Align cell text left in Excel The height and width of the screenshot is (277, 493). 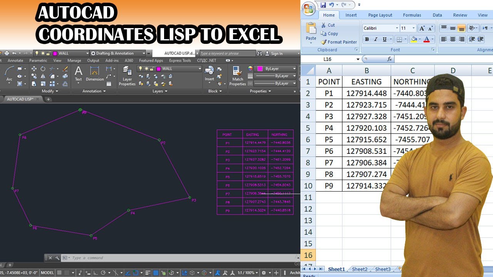point(444,39)
